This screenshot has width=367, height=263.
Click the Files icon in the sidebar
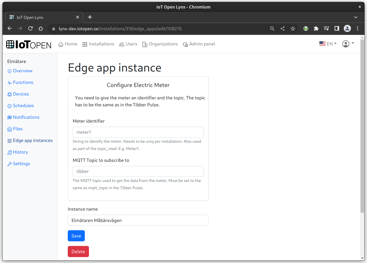[x=9, y=129]
